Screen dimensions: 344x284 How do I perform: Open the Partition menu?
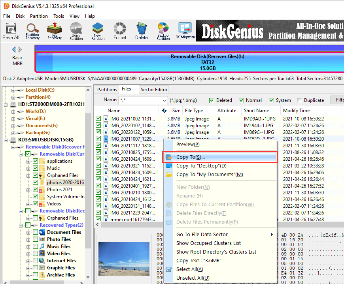(39, 16)
